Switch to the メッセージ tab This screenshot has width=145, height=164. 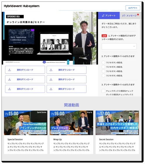tap(130, 15)
